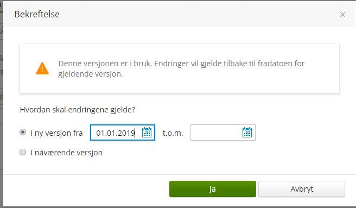
Task: Open the calendar picker for the t.o.m. date
Action: 247,133
